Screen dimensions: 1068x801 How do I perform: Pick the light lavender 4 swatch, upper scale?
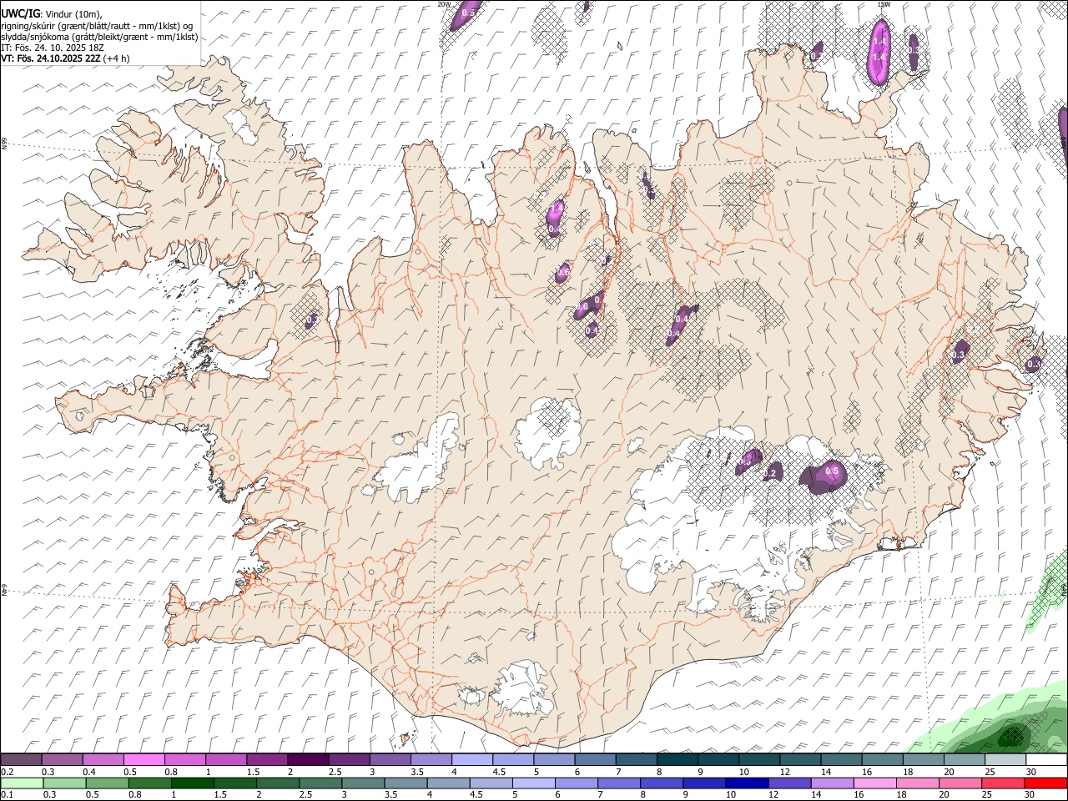pyautogui.click(x=472, y=760)
